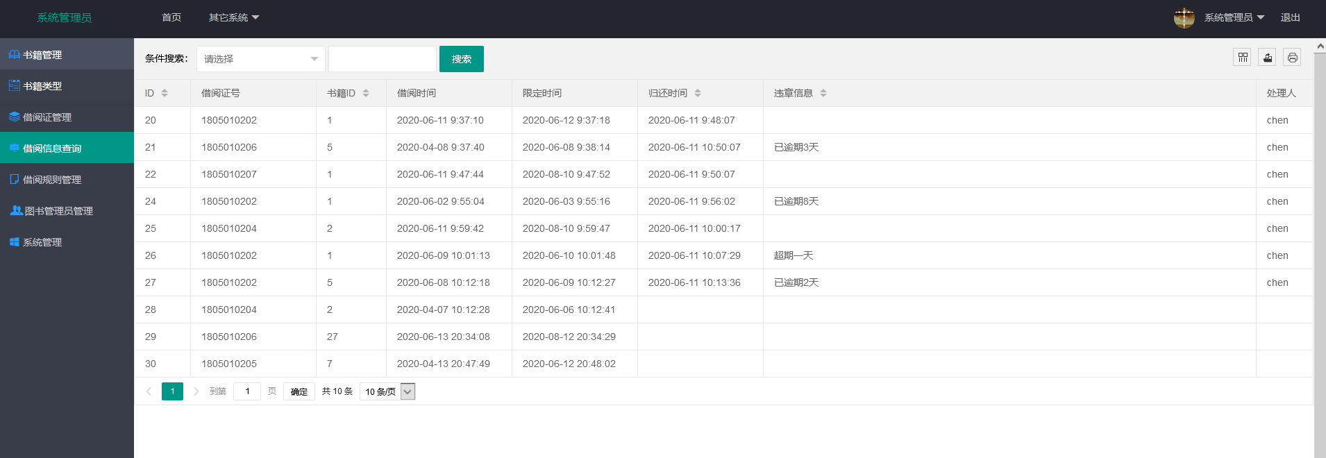
Task: Open 书籍管理 in the sidebar
Action: 67,54
